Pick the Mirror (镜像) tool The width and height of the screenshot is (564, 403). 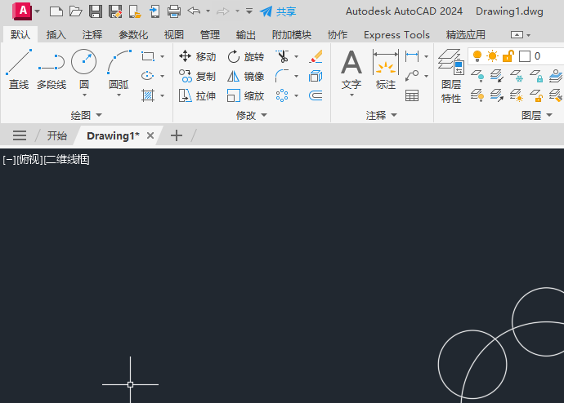coord(245,76)
